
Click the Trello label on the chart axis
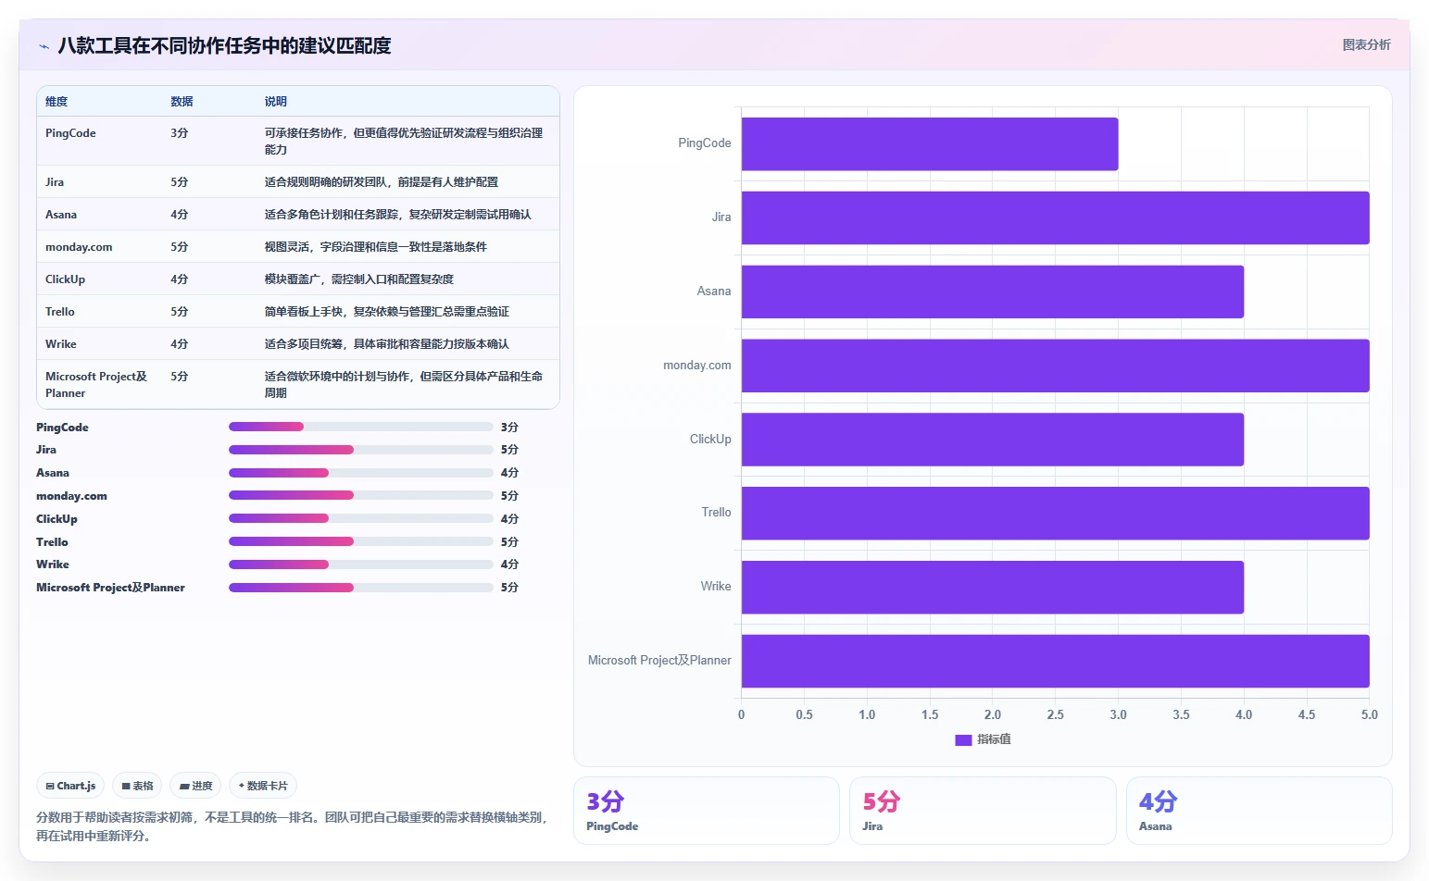point(716,513)
